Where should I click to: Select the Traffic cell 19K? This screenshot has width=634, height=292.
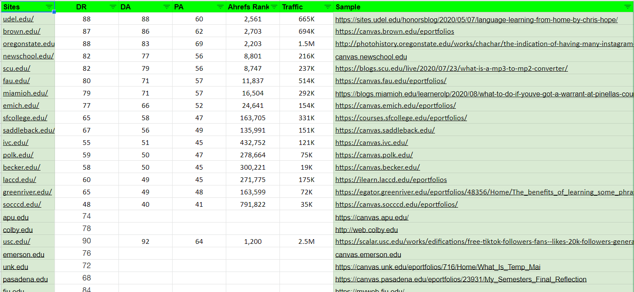tap(307, 168)
